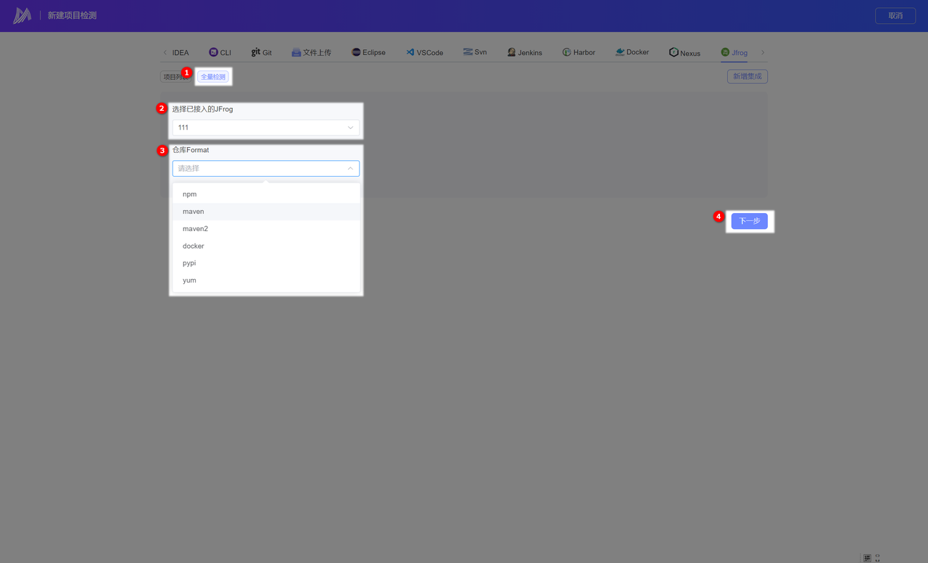Screen dimensions: 928x563
Task: Select the Harbor tab
Action: point(579,52)
